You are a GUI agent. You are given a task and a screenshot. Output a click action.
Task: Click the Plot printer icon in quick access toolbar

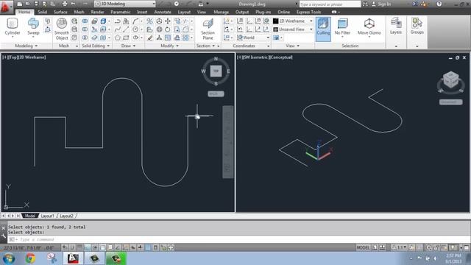[x=65, y=4]
